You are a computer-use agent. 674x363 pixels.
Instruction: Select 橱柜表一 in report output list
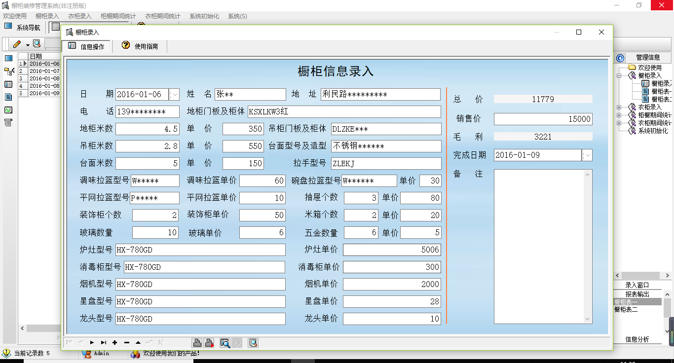click(x=637, y=302)
